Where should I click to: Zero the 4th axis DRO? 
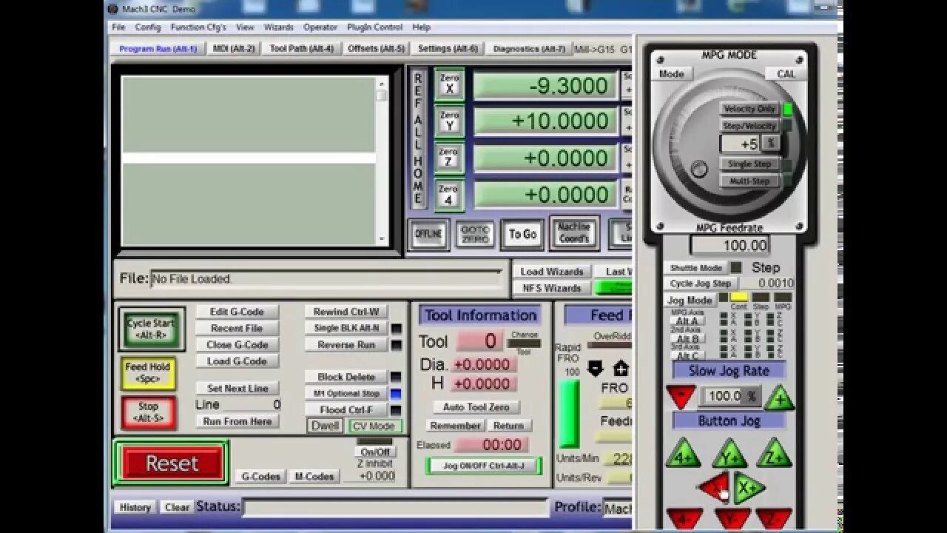449,195
